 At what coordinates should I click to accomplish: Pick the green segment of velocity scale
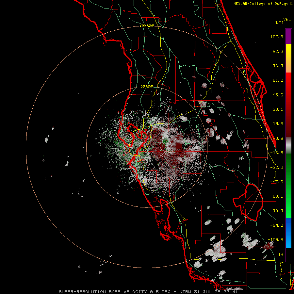[288, 186]
